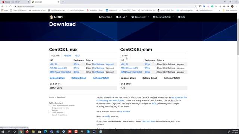Screen dimensions: 239x134
Task: Open RPMs link in CentOS Linux IBM Power row
Action: [76, 72]
